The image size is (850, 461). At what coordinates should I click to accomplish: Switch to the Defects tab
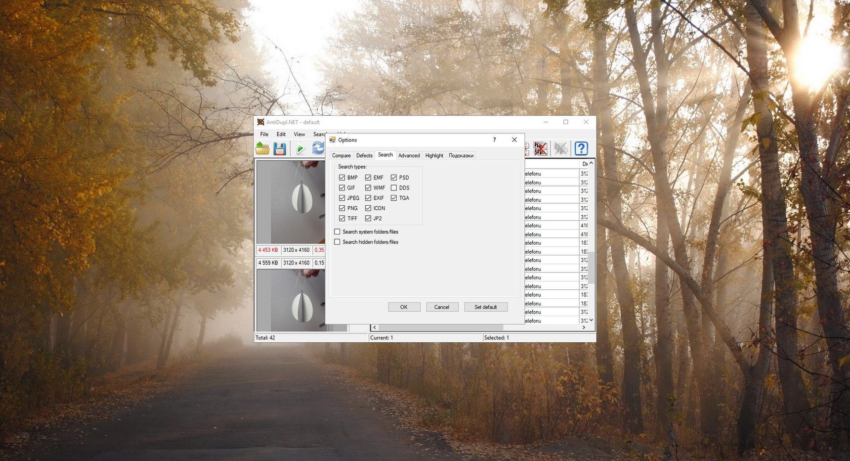[364, 155]
